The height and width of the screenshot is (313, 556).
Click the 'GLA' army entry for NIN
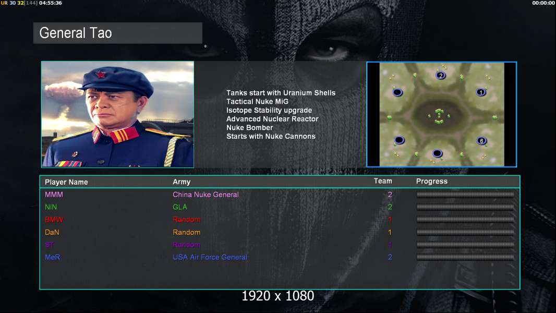(180, 207)
